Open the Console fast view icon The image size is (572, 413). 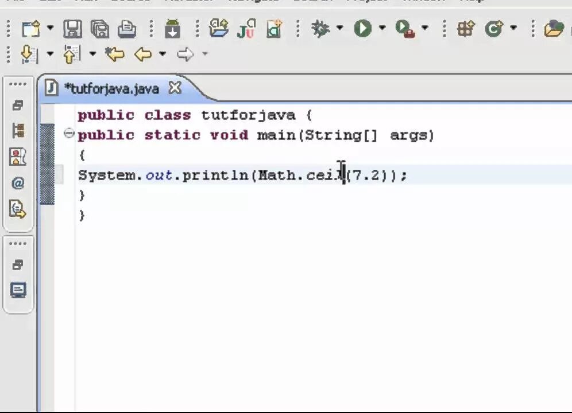coord(18,290)
